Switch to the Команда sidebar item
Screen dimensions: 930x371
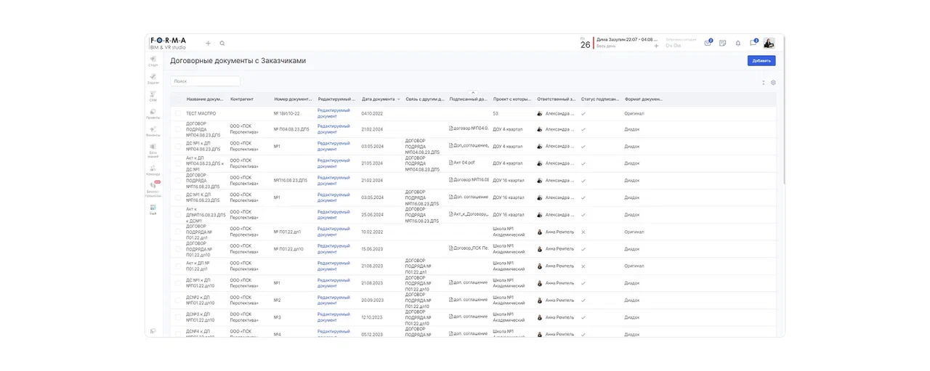pyautogui.click(x=153, y=170)
